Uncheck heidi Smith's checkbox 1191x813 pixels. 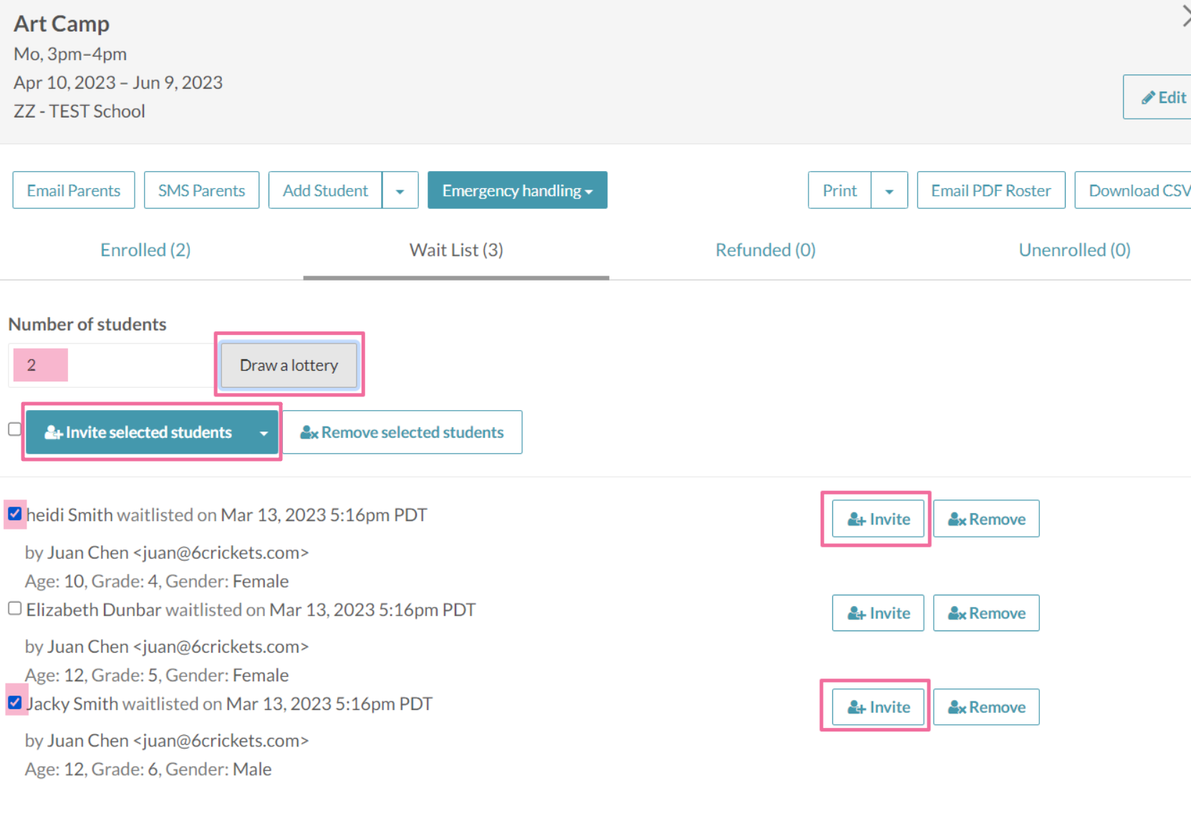[x=15, y=514]
